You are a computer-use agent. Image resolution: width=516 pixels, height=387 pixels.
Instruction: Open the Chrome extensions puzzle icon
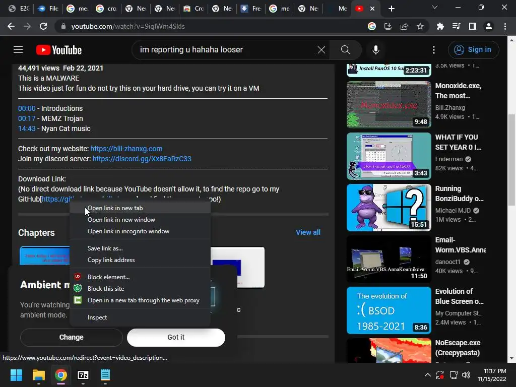440,26
